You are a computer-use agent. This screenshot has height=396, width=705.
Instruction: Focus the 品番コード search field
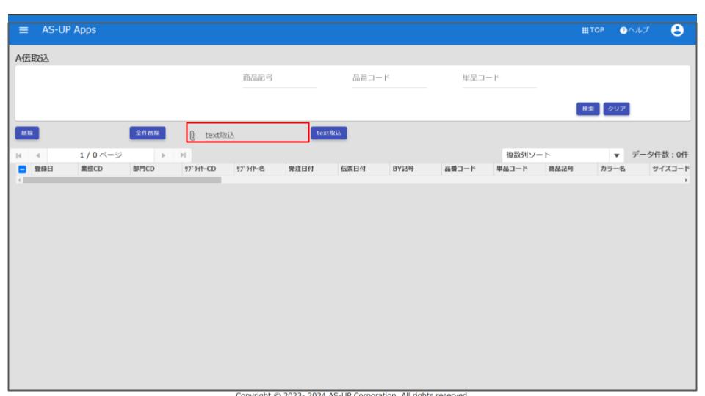(389, 79)
